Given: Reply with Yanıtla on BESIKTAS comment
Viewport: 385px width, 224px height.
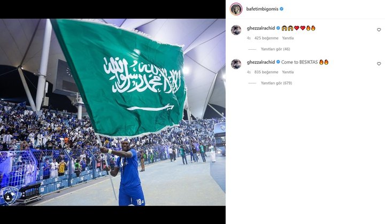Looking at the screenshot, I should [288, 72].
